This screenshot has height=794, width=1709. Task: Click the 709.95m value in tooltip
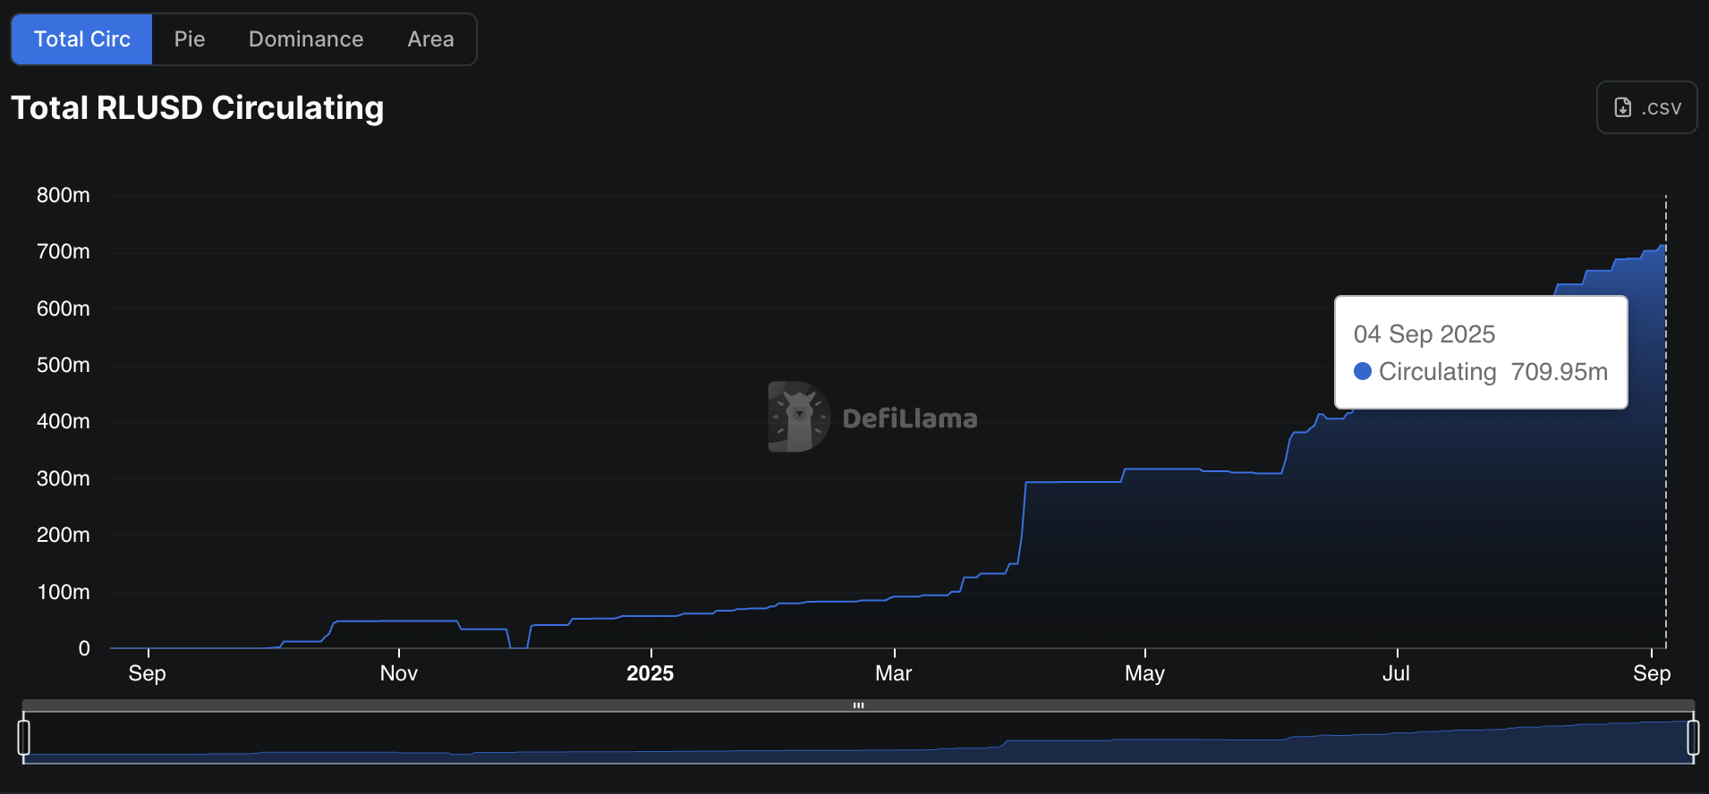[x=1559, y=371]
